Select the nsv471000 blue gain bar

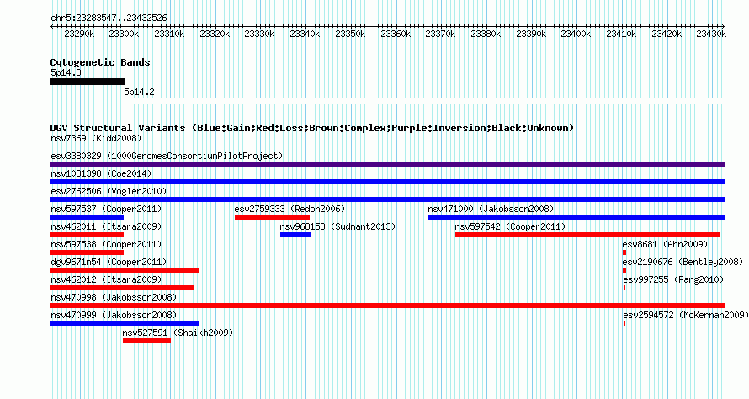pos(576,217)
